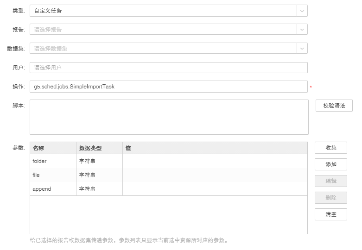Image resolution: width=362 pixels, height=250 pixels.
Task: Click the 添加 button
Action: [x=330, y=164]
